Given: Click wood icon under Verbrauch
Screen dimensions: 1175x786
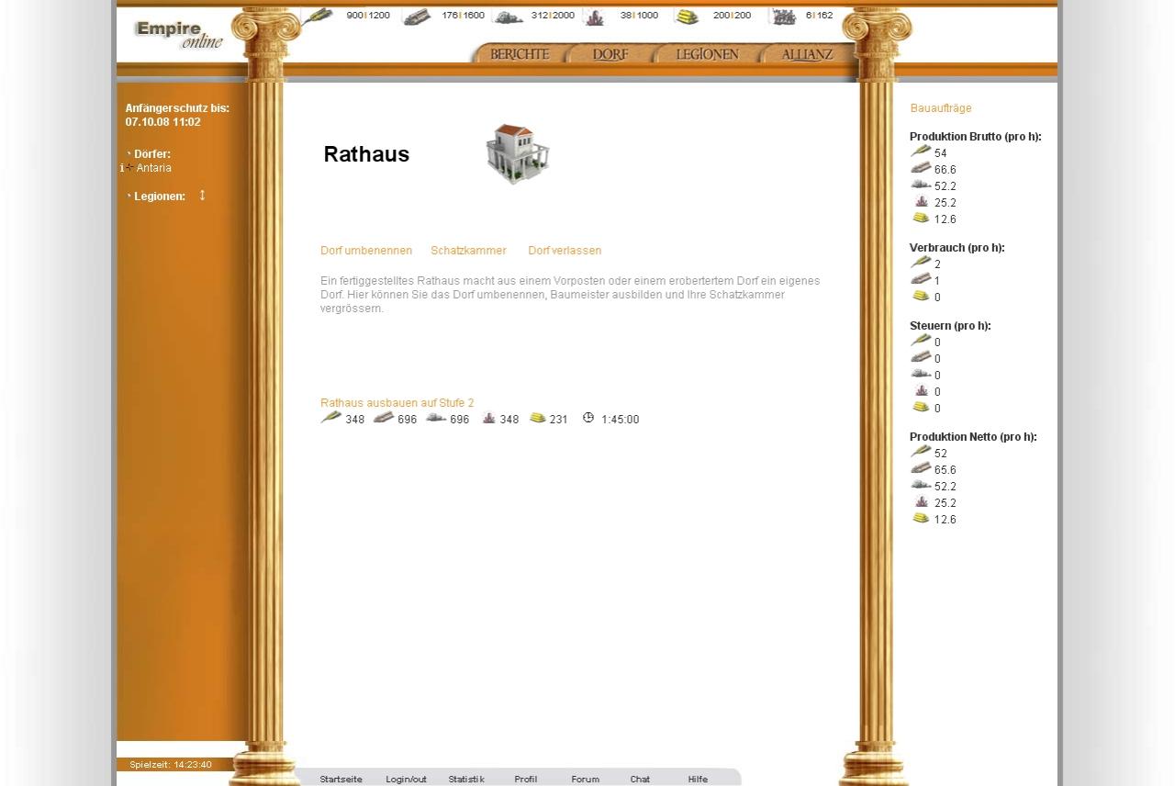Looking at the screenshot, I should pyautogui.click(x=921, y=279).
